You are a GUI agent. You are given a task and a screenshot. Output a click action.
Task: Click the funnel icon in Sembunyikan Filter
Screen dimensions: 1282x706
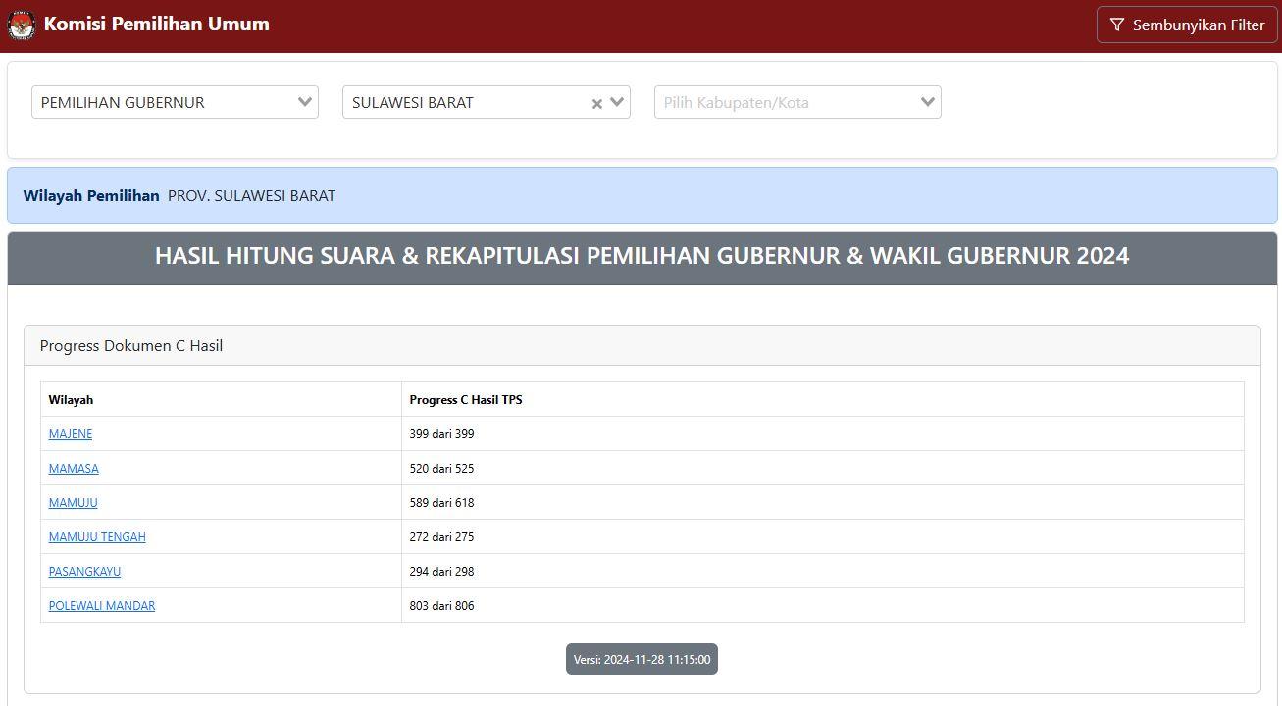tap(1117, 25)
